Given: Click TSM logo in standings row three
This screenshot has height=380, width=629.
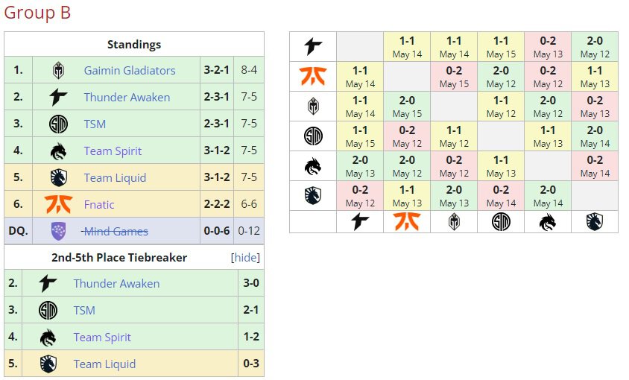Looking at the screenshot, I should (x=59, y=124).
